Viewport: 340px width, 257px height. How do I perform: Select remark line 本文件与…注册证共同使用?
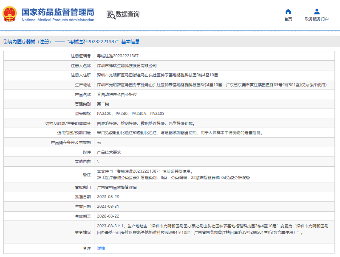[x=145, y=171]
